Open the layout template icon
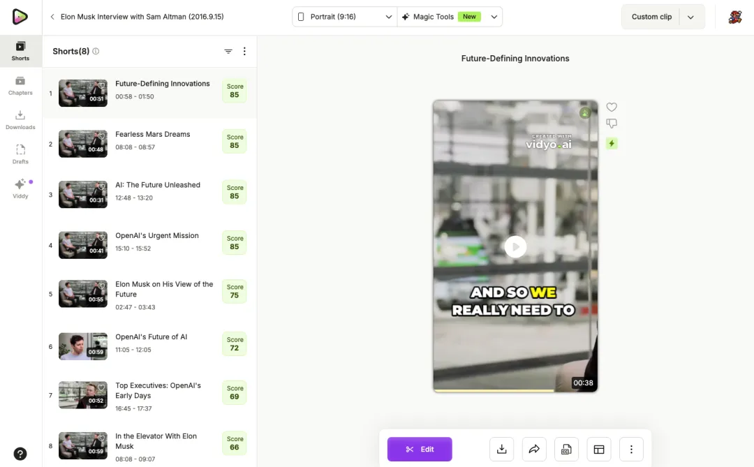The height and width of the screenshot is (467, 754). click(599, 450)
